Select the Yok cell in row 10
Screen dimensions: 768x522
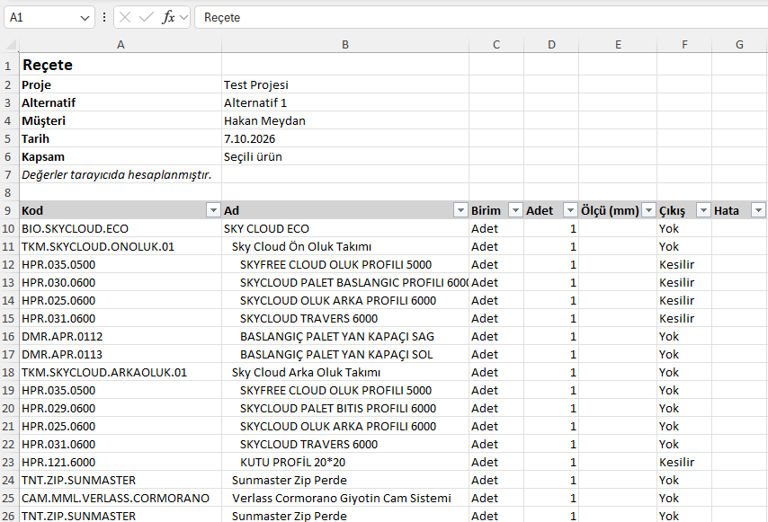pos(684,228)
